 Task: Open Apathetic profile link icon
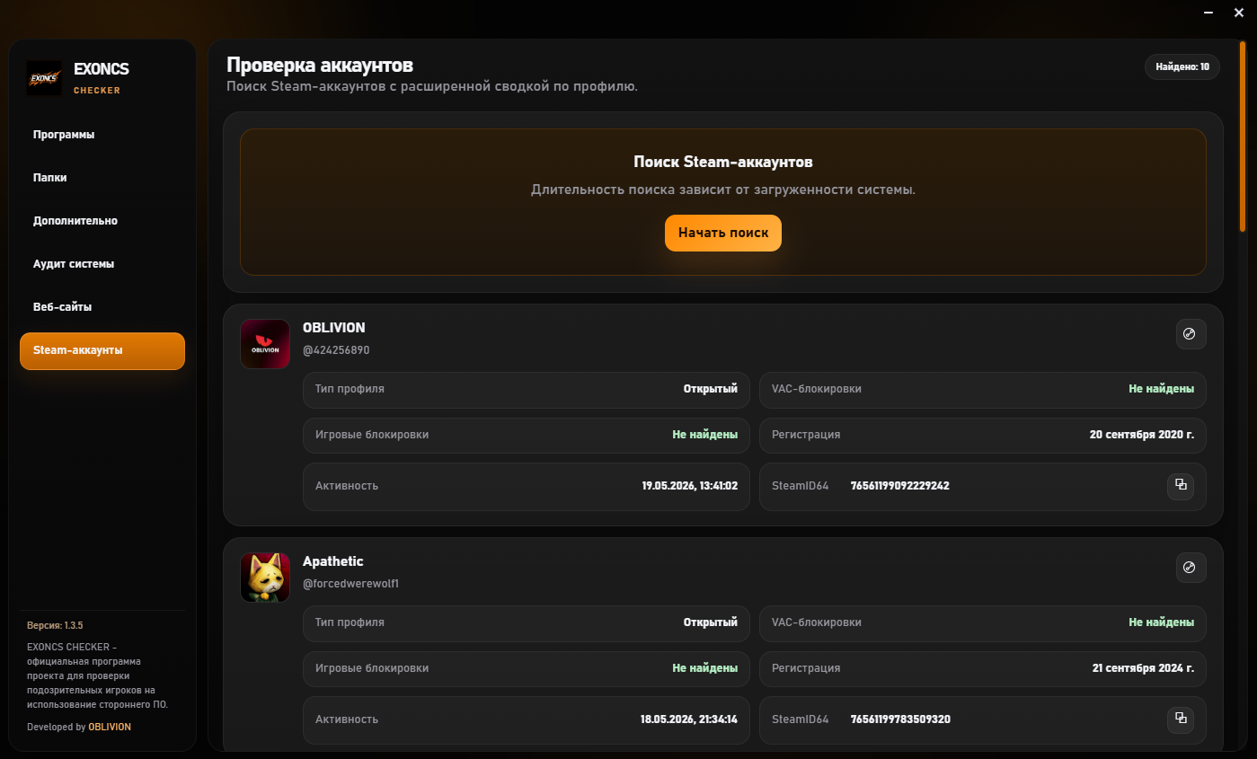(1191, 568)
